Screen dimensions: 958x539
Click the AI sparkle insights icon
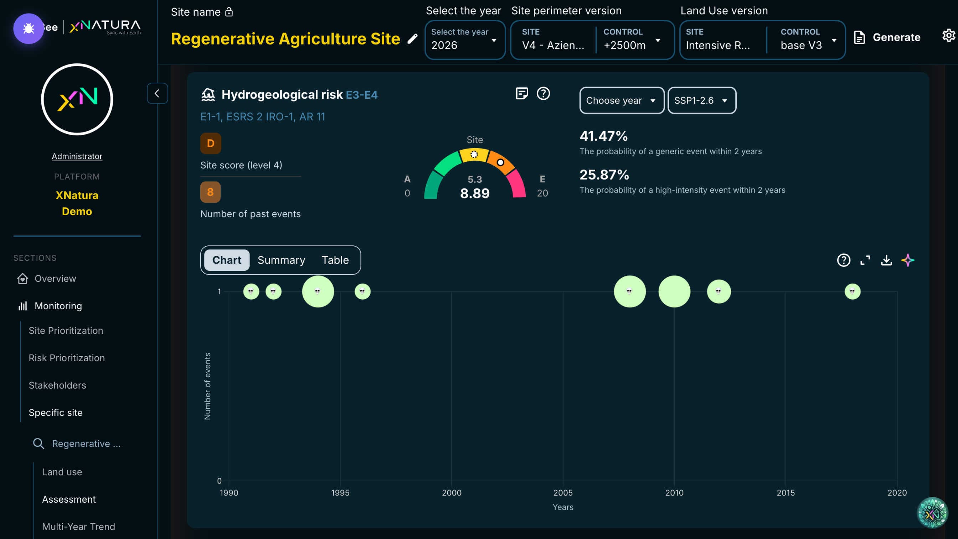pos(908,260)
